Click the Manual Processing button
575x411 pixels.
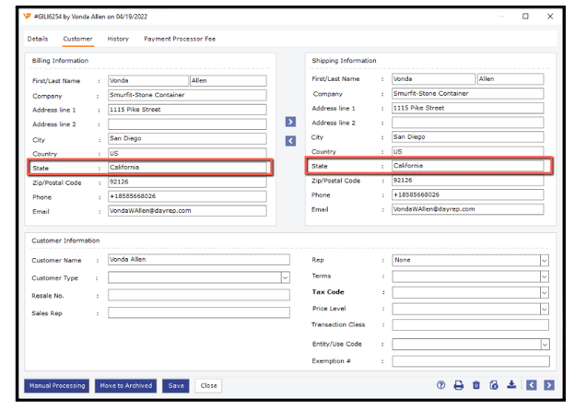(x=57, y=386)
